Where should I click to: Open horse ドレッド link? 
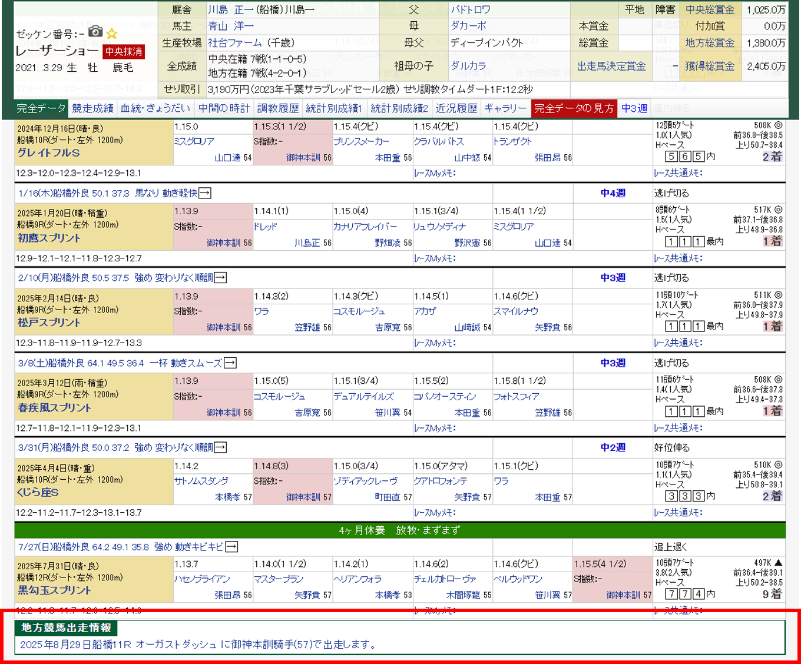pyautogui.click(x=266, y=227)
